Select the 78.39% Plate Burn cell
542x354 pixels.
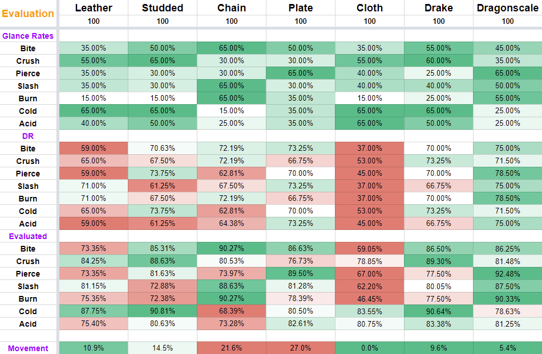click(x=301, y=299)
